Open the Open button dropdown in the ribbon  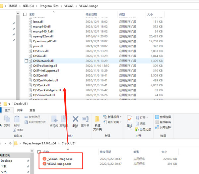tap(147, 117)
